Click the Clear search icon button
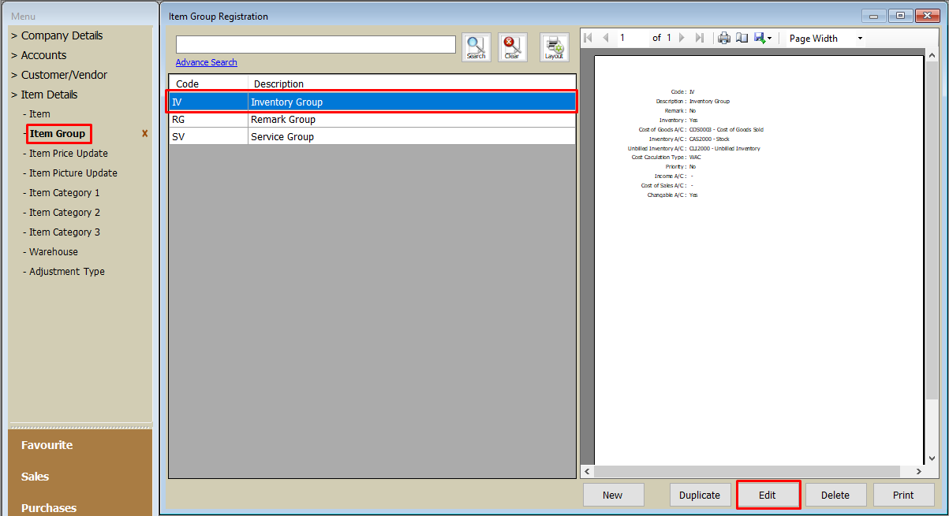The image size is (949, 516). point(513,47)
